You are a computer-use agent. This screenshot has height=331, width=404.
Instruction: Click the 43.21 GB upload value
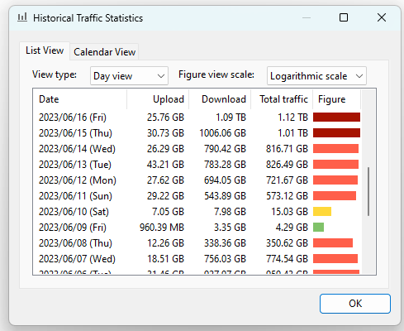click(x=165, y=165)
